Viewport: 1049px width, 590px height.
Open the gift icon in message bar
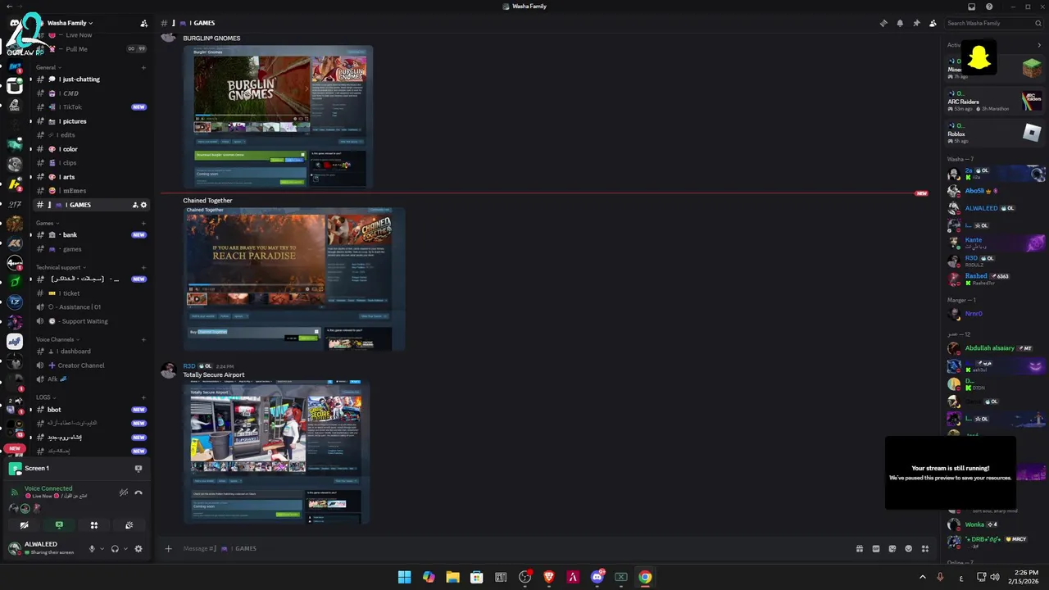point(860,549)
